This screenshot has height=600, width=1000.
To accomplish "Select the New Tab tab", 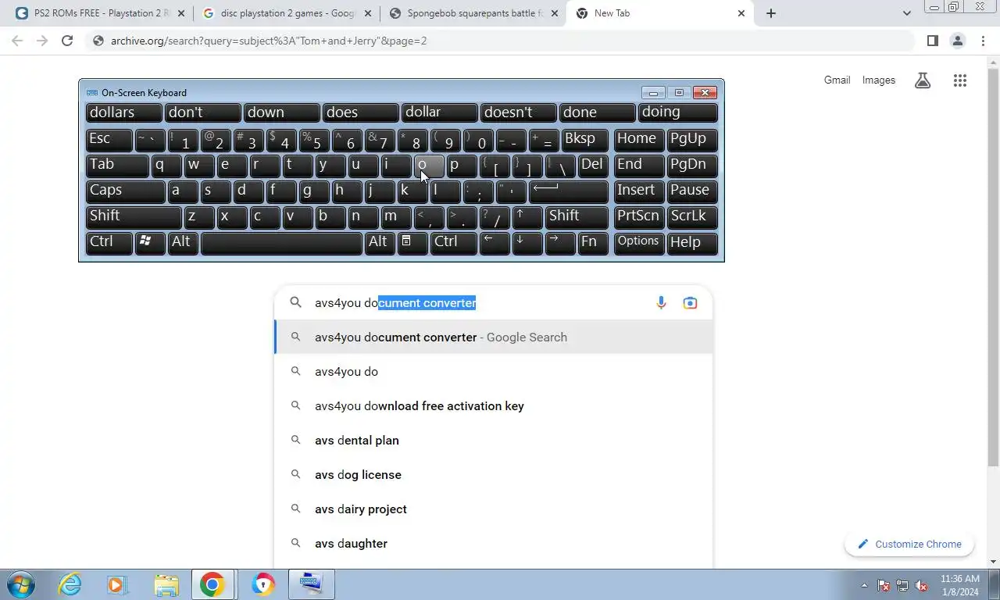I will pos(660,13).
